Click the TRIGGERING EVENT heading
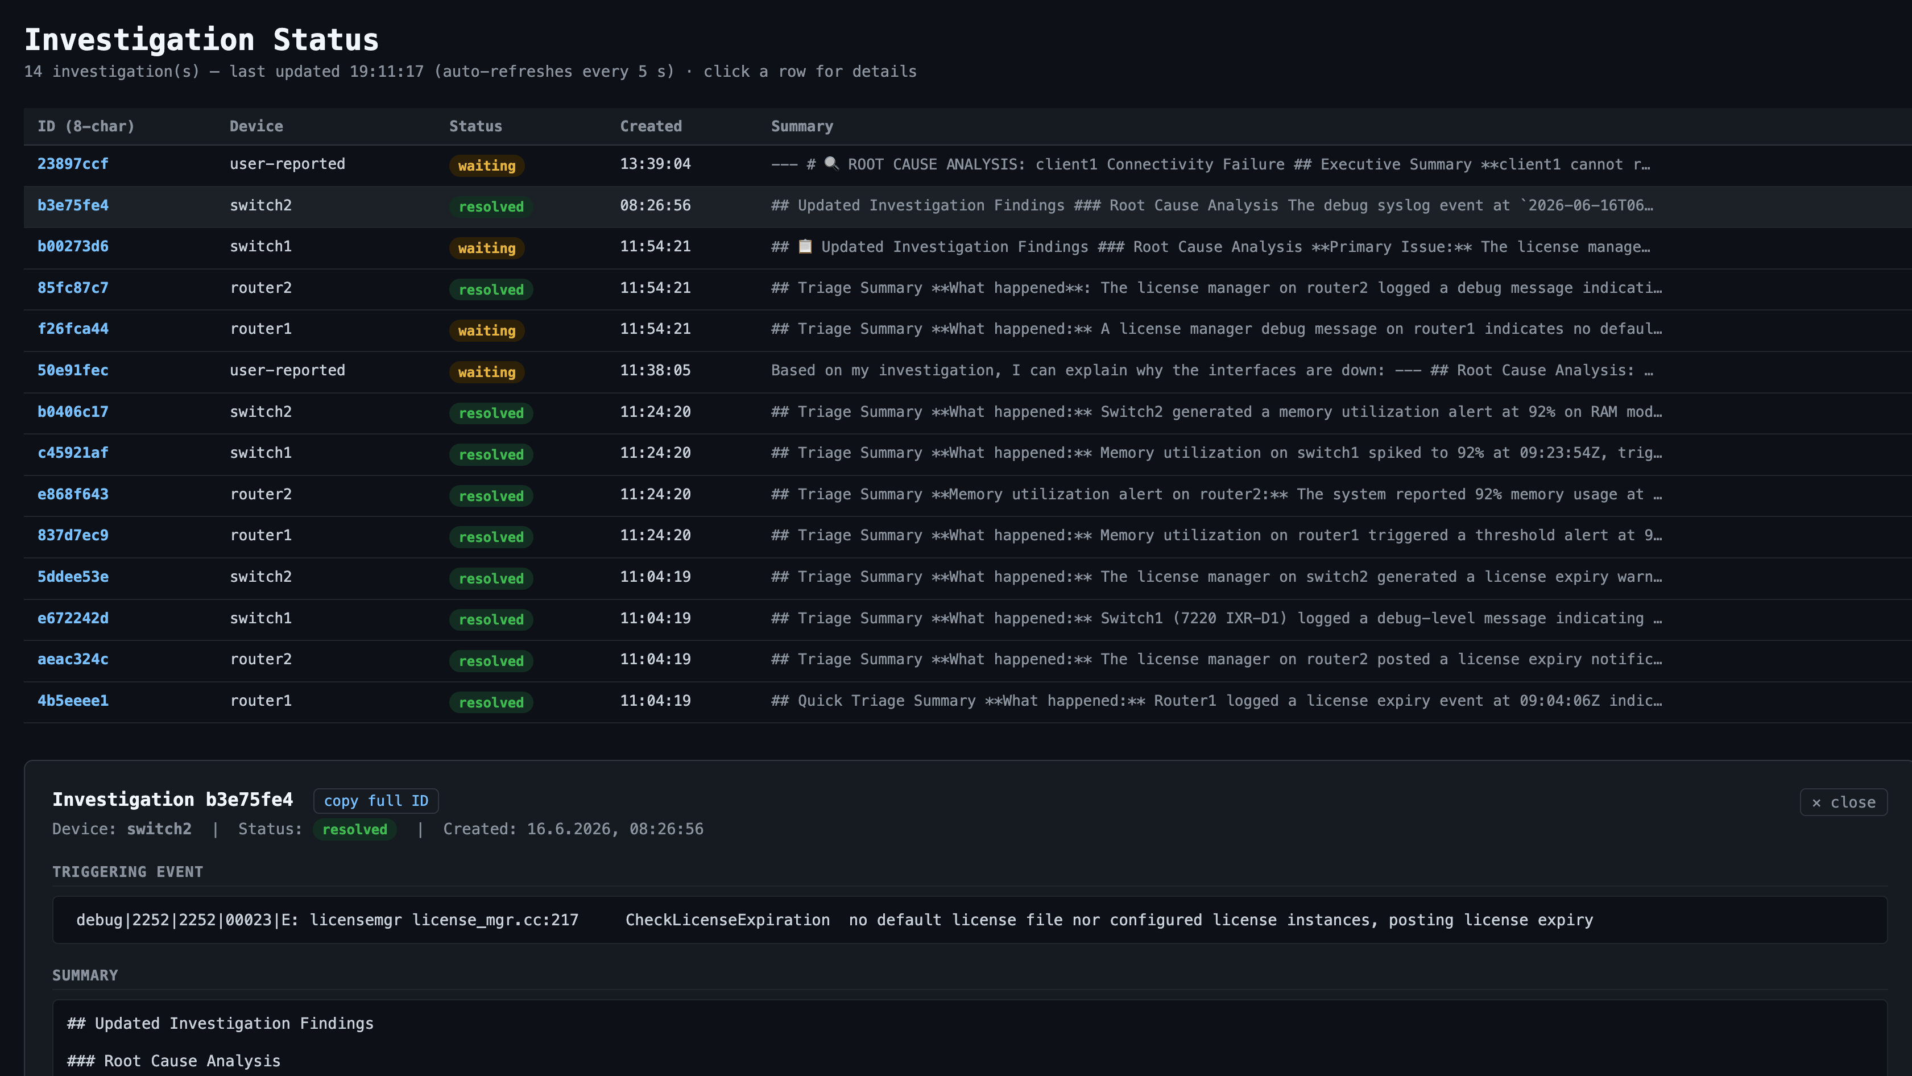The image size is (1912, 1076). tap(127, 872)
